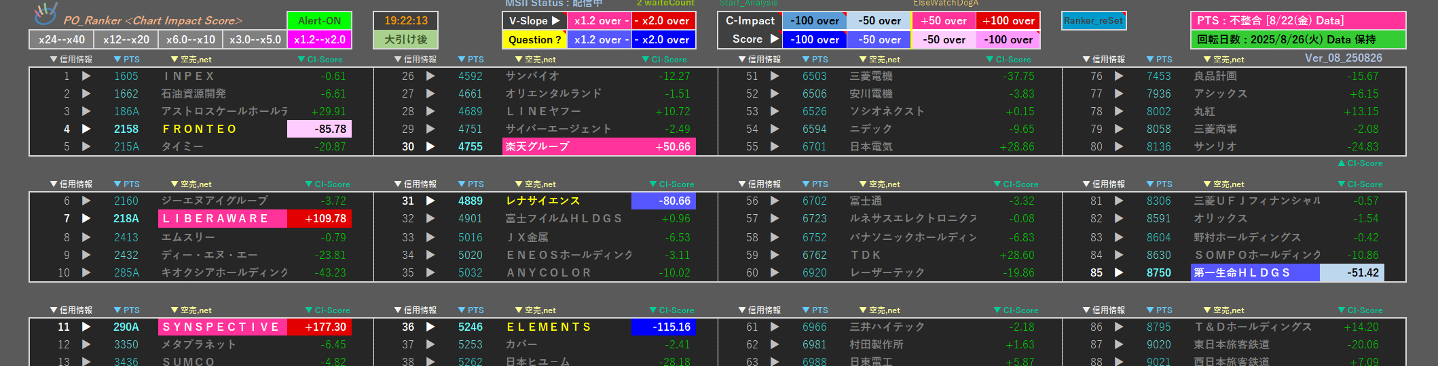Image resolution: width=1438 pixels, height=366 pixels.
Task: Click the play arrow for 楽天グループ
Action: pos(430,146)
